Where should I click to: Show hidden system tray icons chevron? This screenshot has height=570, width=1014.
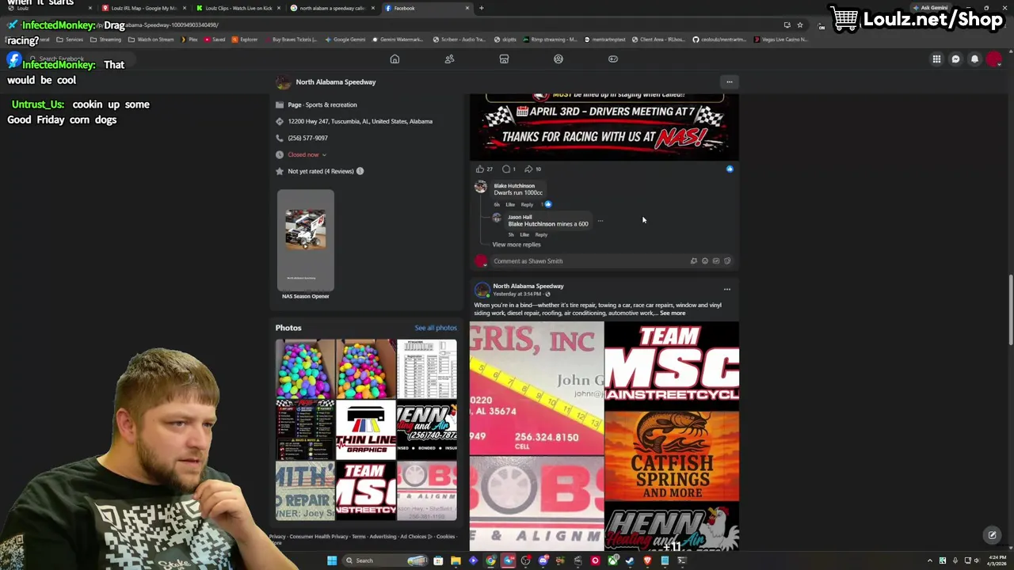931,560
